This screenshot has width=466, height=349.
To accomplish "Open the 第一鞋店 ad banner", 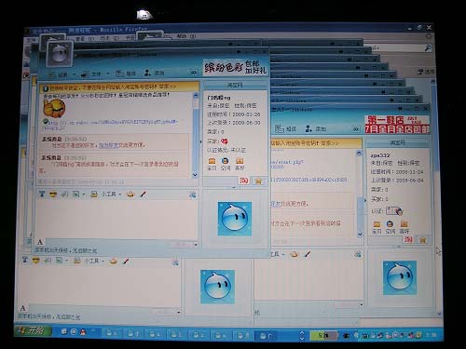I will coord(397,125).
